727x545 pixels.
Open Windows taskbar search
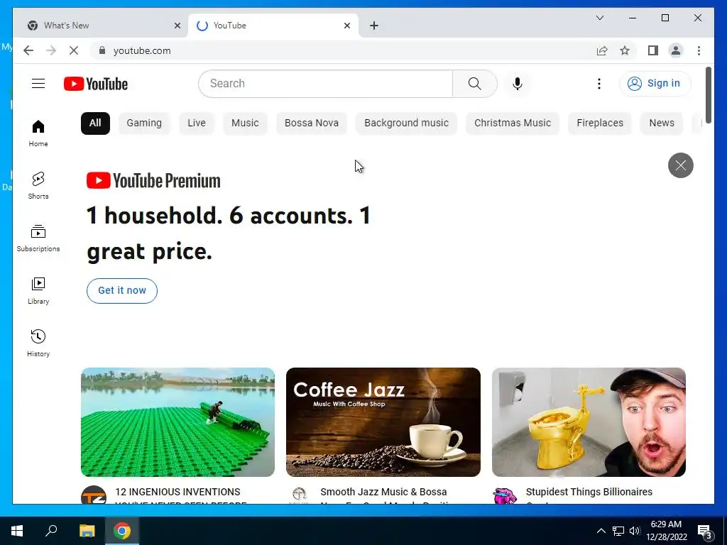coord(51,531)
